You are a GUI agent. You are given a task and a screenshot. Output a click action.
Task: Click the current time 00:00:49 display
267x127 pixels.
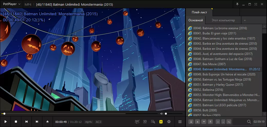(x=61, y=122)
